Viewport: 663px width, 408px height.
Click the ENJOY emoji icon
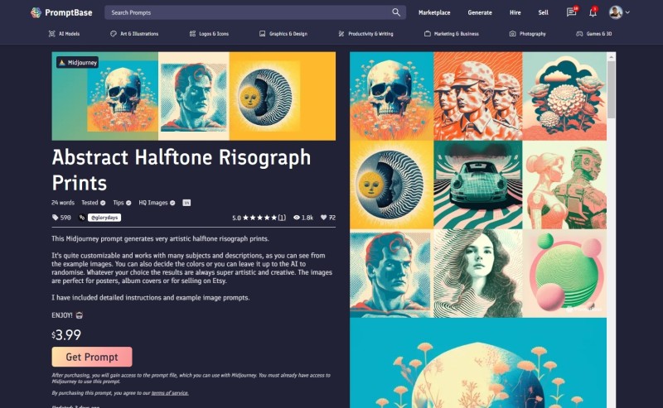click(x=79, y=315)
